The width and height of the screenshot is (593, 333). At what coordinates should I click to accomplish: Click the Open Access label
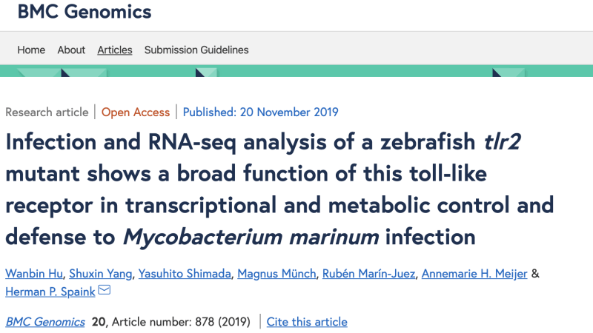(136, 112)
